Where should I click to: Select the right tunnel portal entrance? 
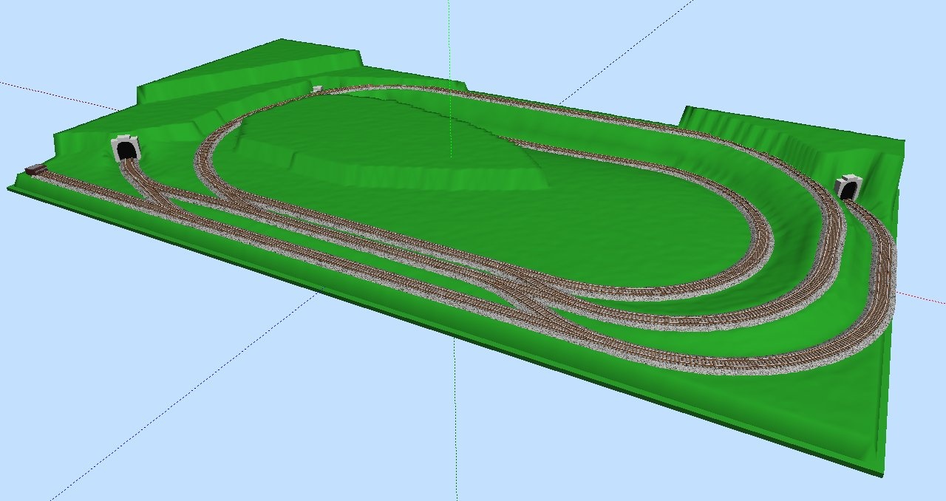(x=848, y=188)
